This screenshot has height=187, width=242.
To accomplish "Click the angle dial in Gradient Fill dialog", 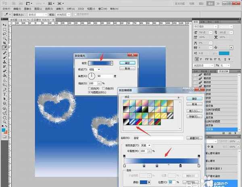I will tap(91, 75).
